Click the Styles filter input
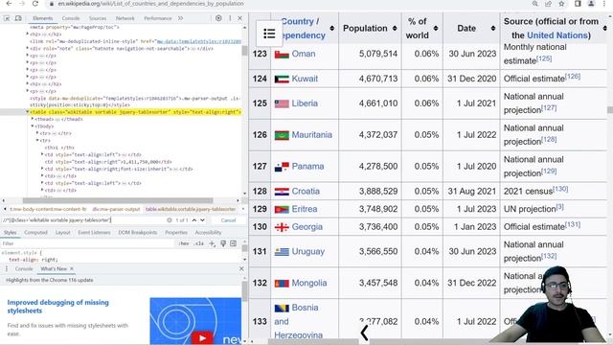Viewport: 613px width, 345px height. 88,243
